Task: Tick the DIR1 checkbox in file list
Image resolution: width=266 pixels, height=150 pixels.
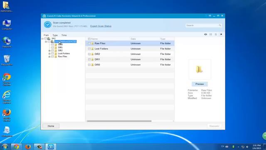Action: pyautogui.click(x=89, y=59)
